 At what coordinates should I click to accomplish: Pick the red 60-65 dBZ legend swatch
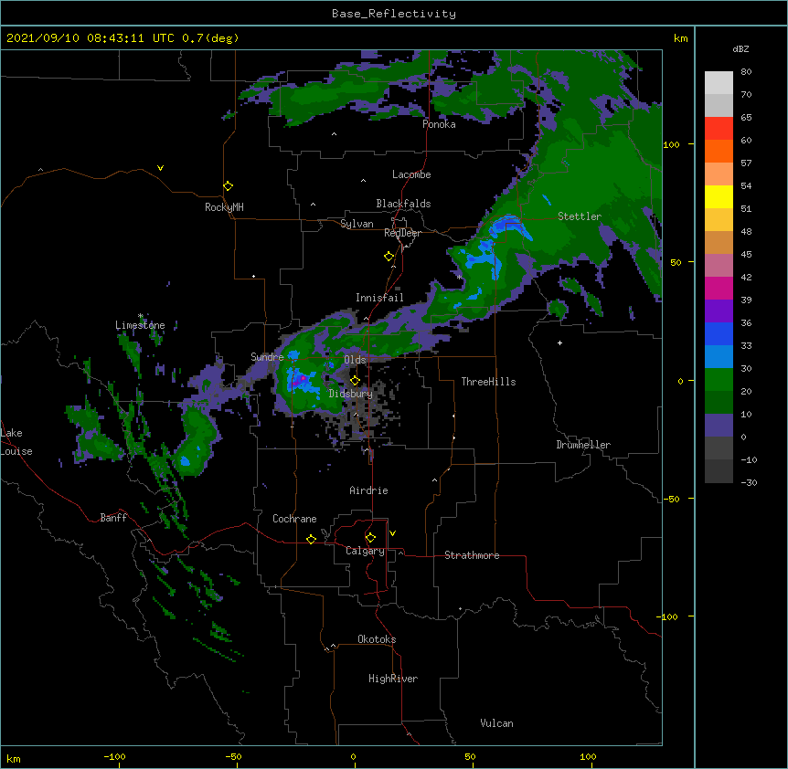(719, 129)
